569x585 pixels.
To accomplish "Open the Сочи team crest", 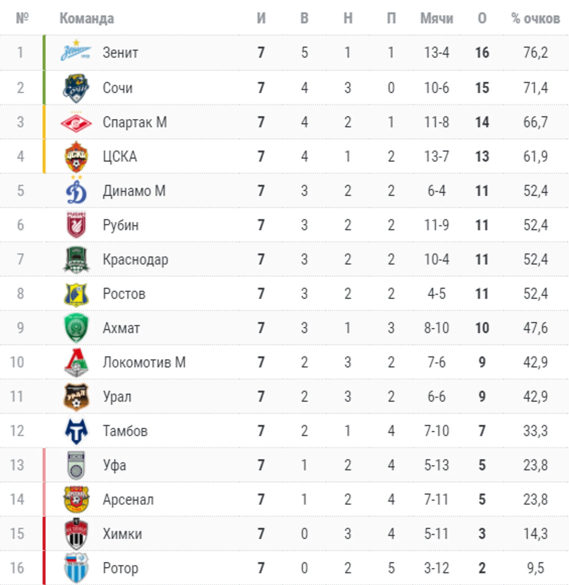I will (76, 88).
